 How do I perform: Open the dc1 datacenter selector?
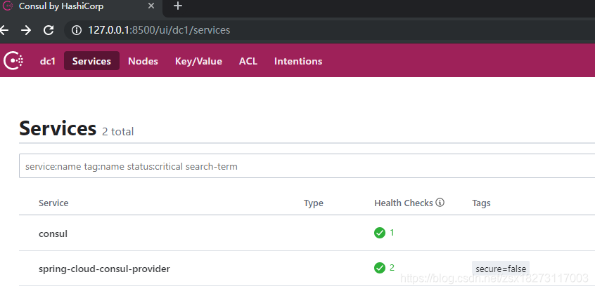48,61
